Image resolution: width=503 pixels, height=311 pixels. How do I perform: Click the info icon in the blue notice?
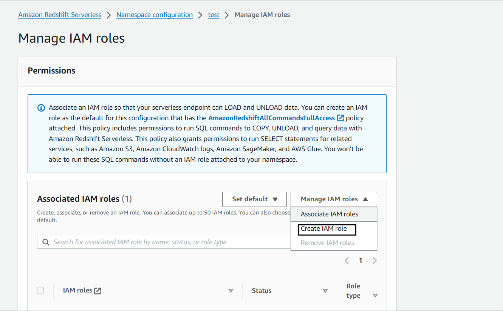click(x=41, y=108)
